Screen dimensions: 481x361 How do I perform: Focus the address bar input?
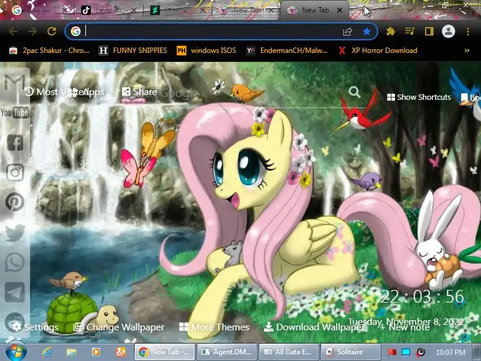(x=212, y=31)
